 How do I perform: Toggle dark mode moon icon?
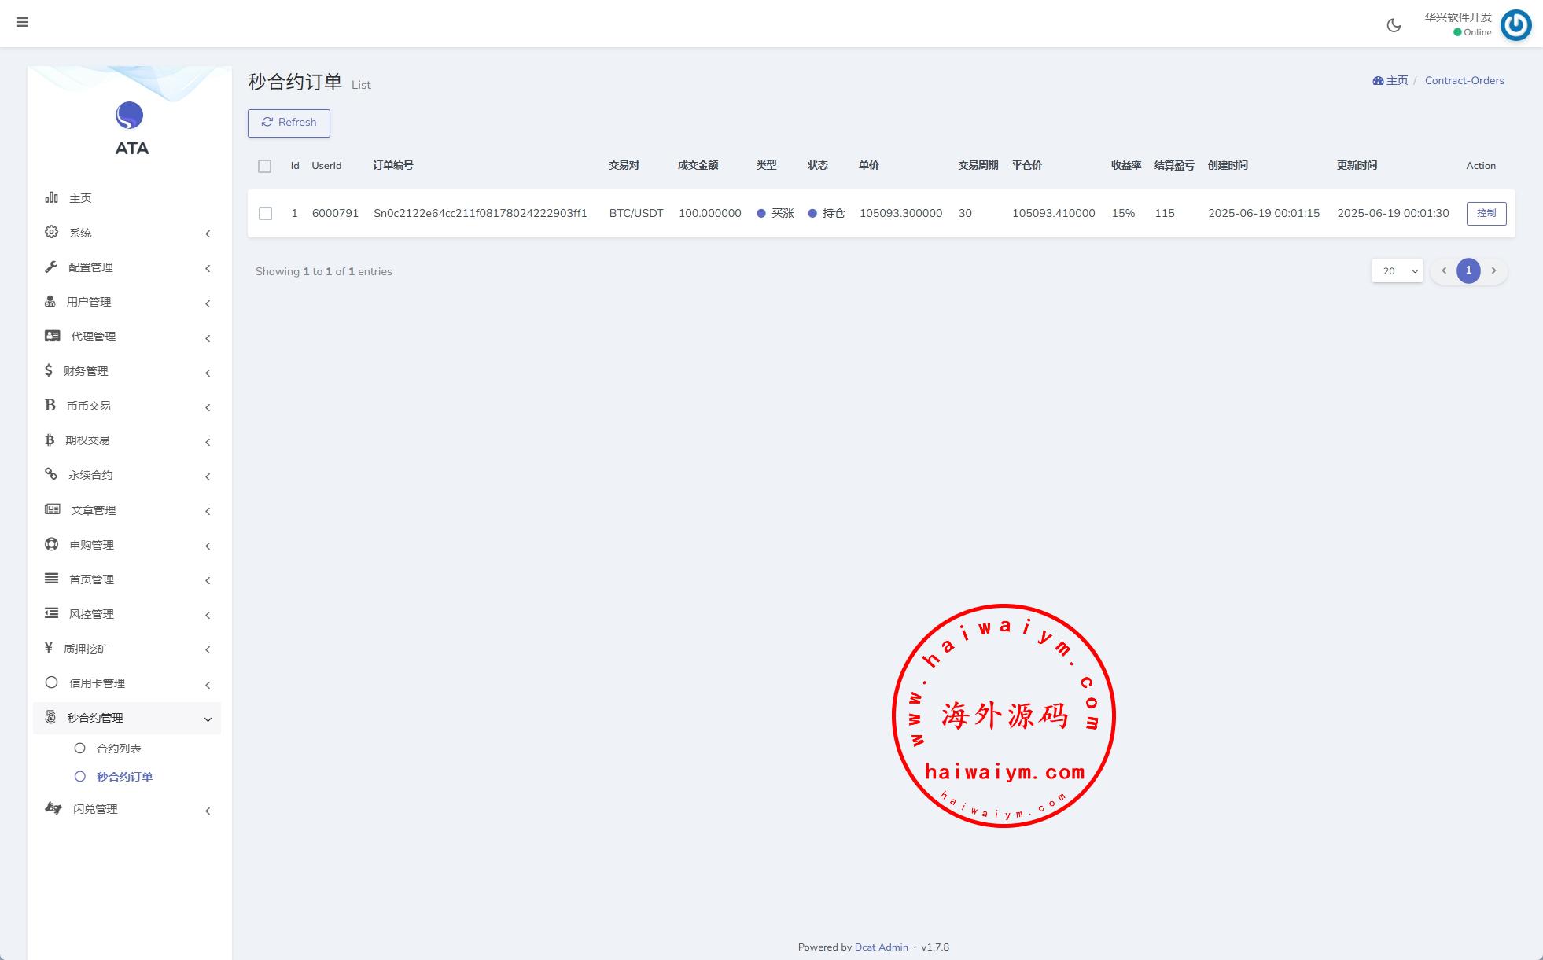tap(1394, 25)
